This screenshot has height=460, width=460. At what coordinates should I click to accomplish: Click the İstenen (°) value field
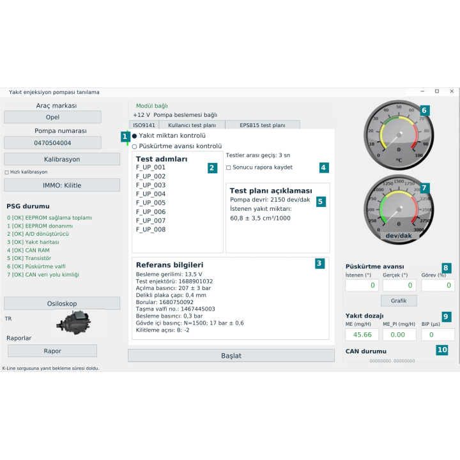point(362,285)
